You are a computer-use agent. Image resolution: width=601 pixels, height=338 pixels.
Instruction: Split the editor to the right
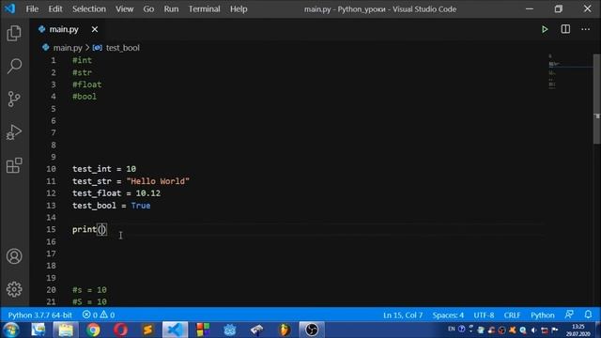pos(565,29)
